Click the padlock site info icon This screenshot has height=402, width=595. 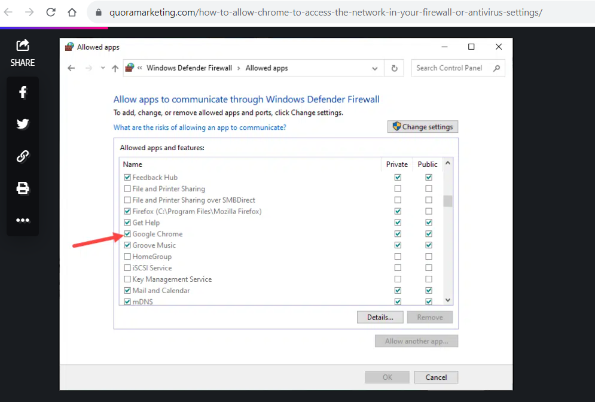pyautogui.click(x=99, y=13)
